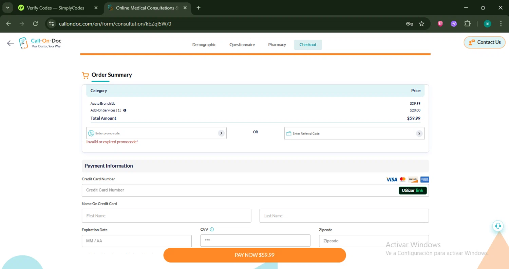Screen dimensions: 509x269
Task: Click the Invalid or expired promocode message
Action: 112,142
